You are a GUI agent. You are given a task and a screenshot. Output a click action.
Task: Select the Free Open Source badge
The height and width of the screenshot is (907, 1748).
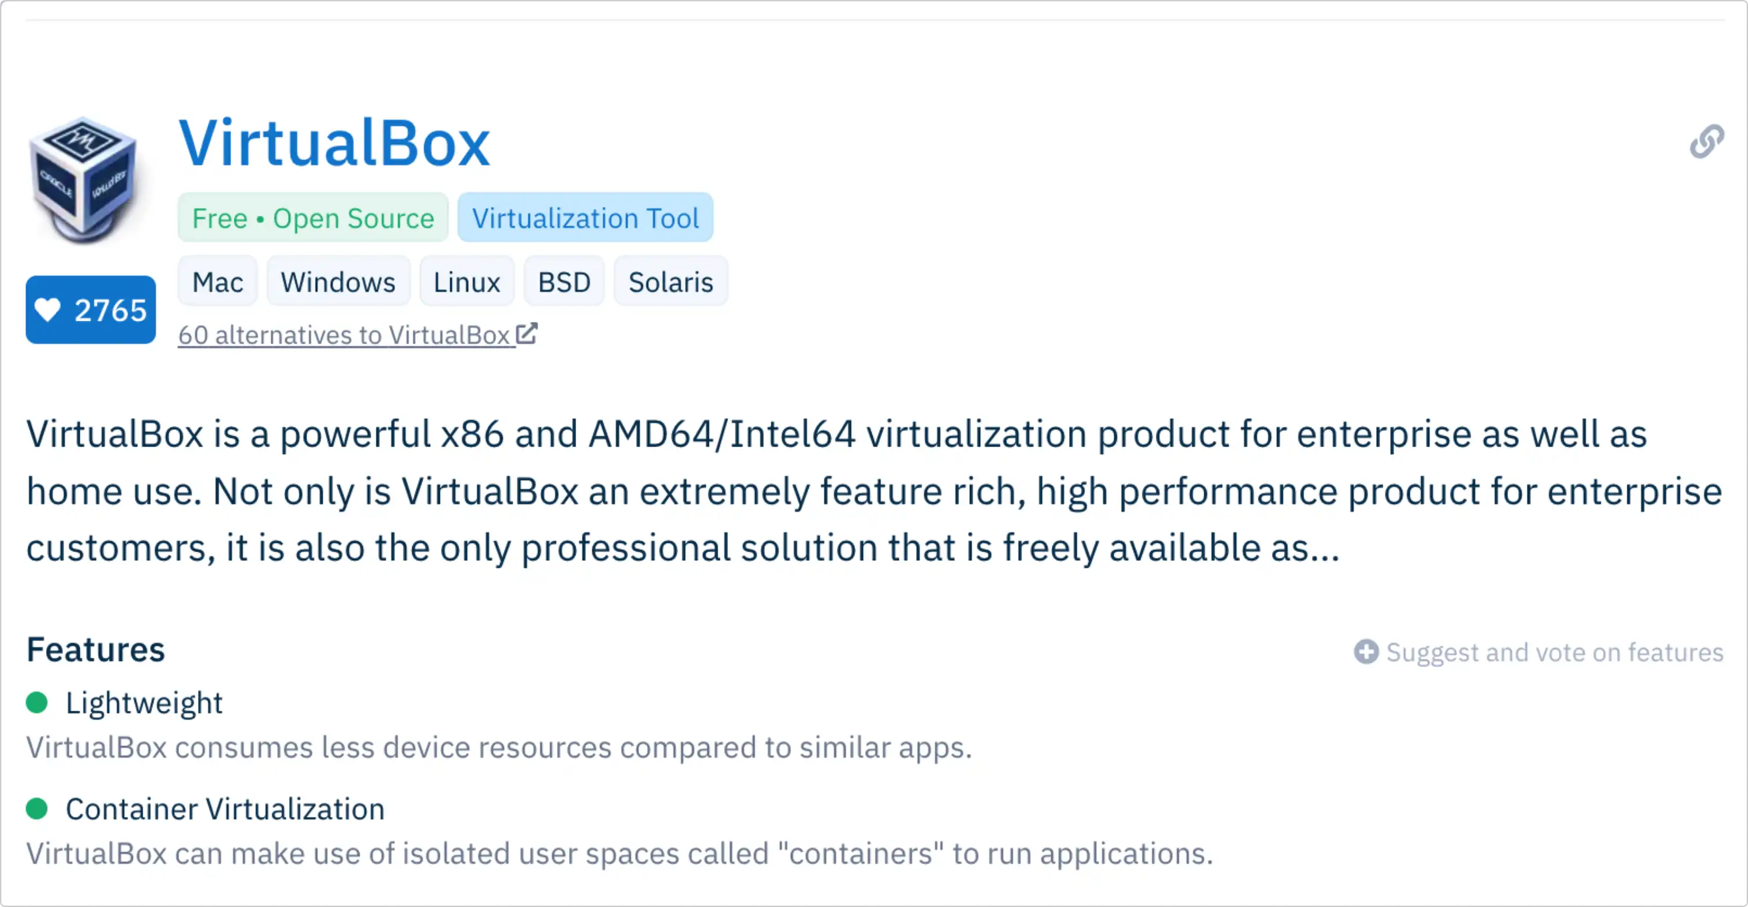[313, 219]
